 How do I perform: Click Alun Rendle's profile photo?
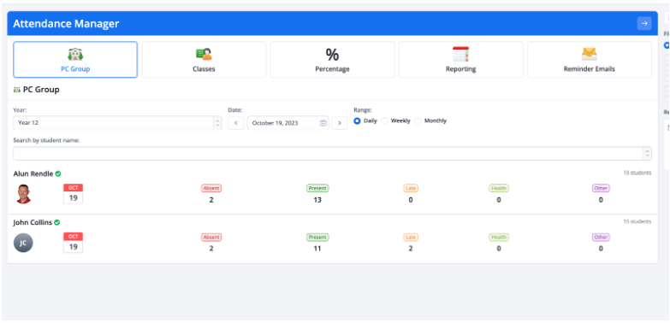click(x=23, y=194)
